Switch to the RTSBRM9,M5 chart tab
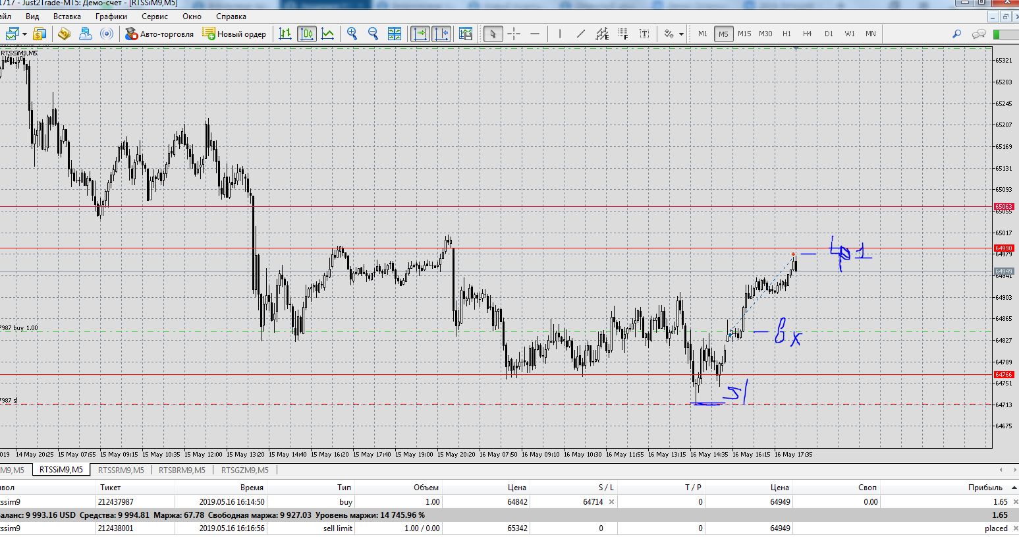 coord(182,470)
